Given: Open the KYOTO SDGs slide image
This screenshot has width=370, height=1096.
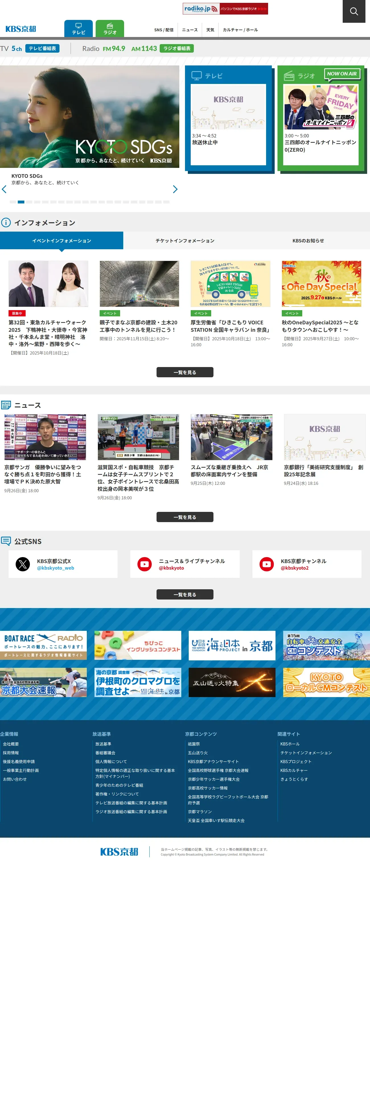Looking at the screenshot, I should 89,117.
